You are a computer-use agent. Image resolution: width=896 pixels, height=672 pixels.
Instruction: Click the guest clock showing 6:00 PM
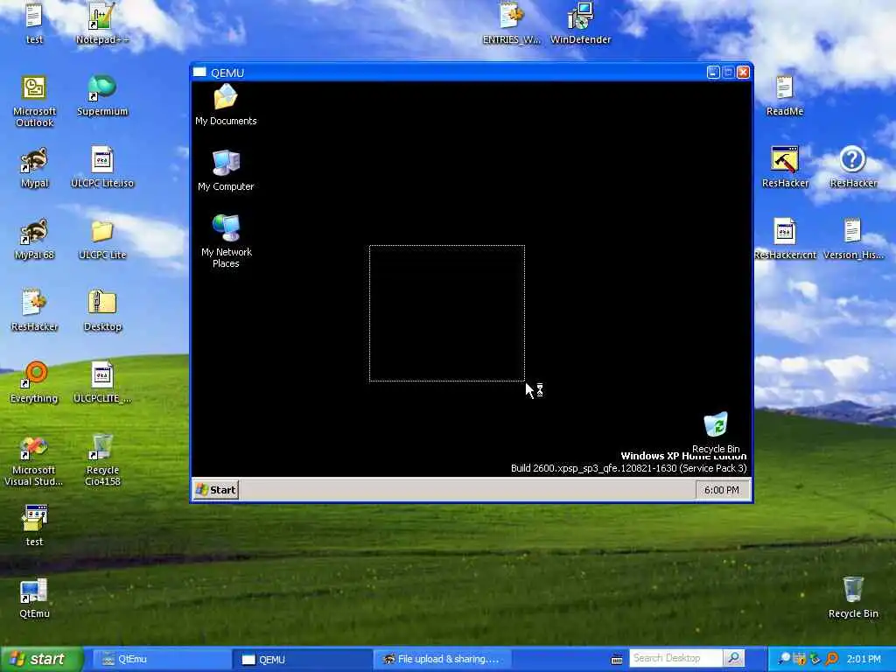[721, 490]
